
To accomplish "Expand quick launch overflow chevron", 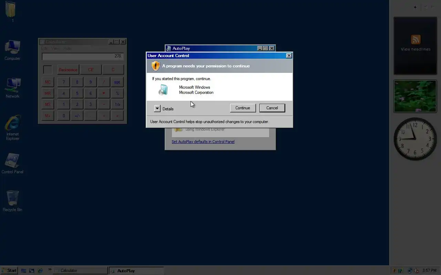I will click(50, 269).
